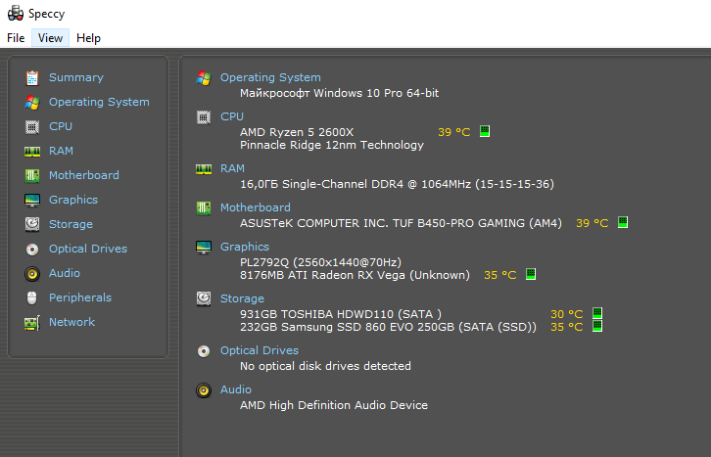Screen dimensions: 711x457
Task: Click the Samsung SSD 860 EVO entry
Action: (388, 327)
